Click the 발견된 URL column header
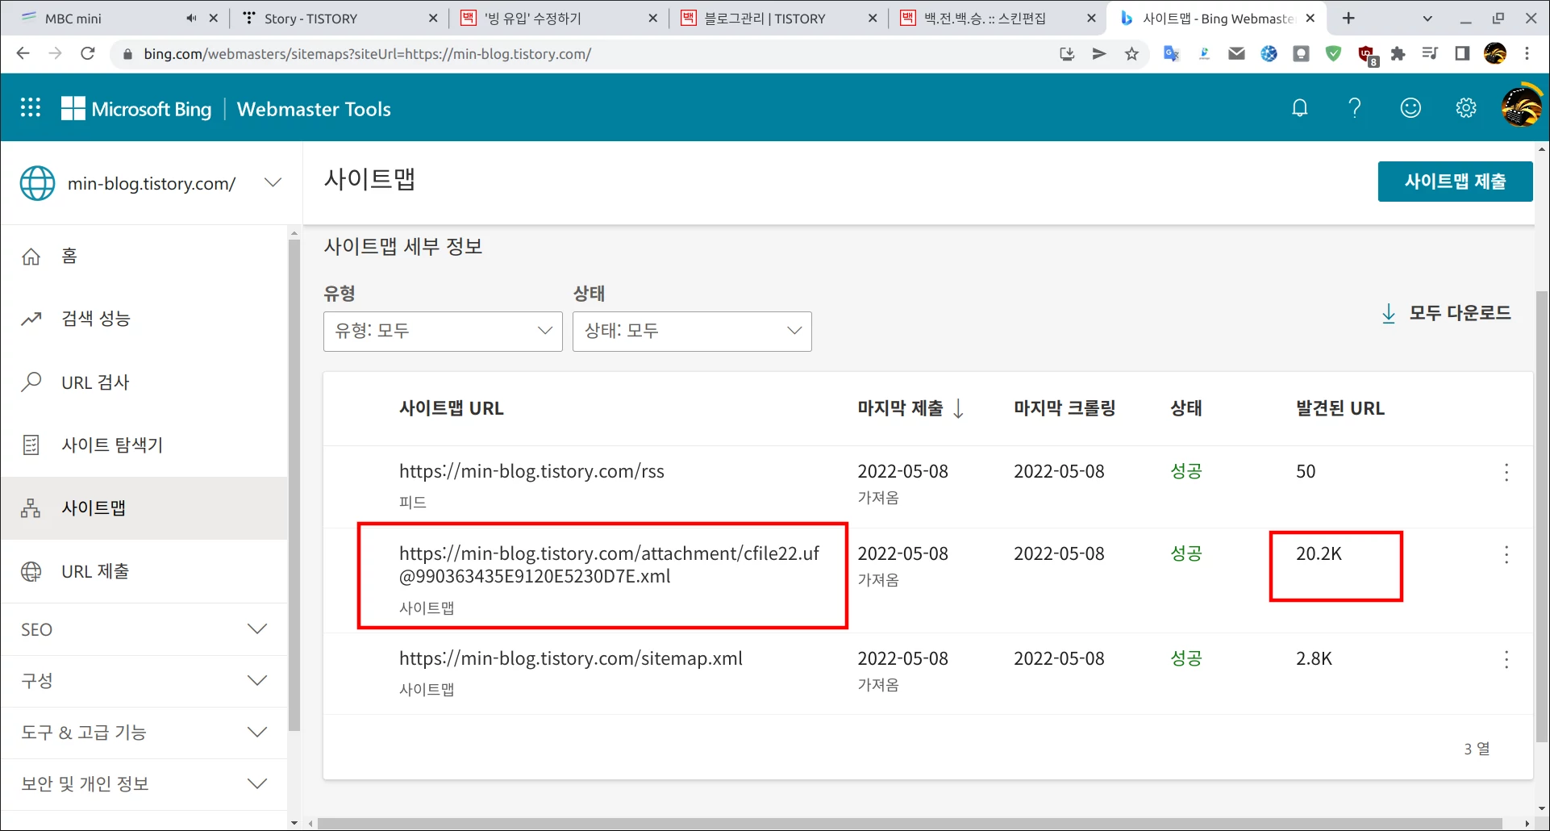The width and height of the screenshot is (1550, 831). coord(1340,408)
